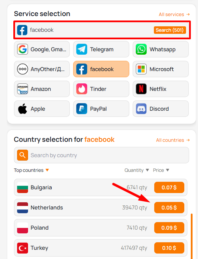Image resolution: width=198 pixels, height=259 pixels.
Task: Open the All countries link
Action: pos(173,140)
